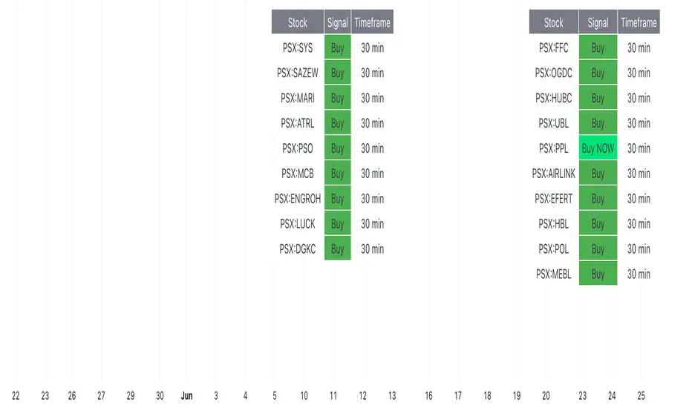Click date 25 on the time axis

tap(641, 396)
